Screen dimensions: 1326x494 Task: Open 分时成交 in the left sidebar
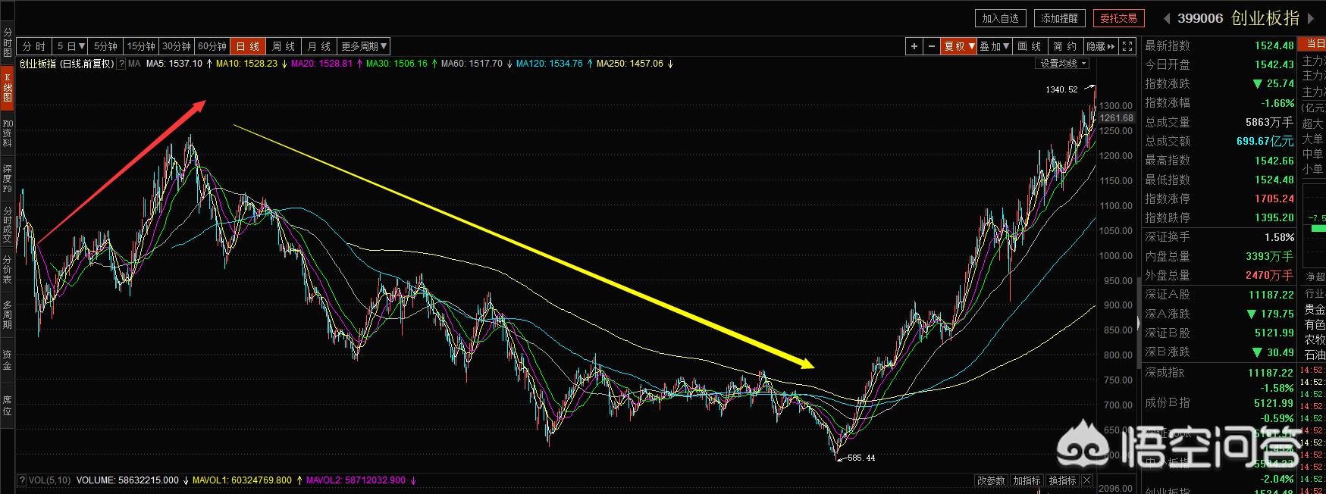[x=8, y=224]
